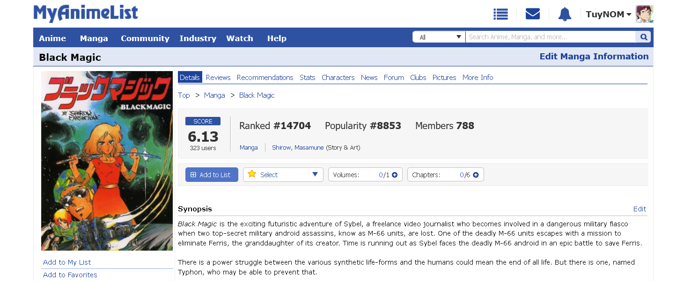The height and width of the screenshot is (281, 699).
Task: Go to Top breadcrumb link
Action: (184, 95)
